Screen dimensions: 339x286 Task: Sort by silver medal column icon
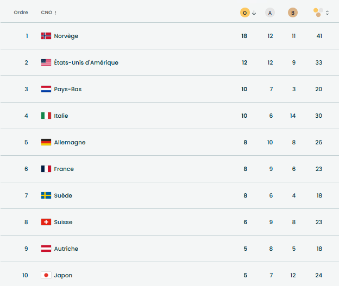pyautogui.click(x=270, y=12)
